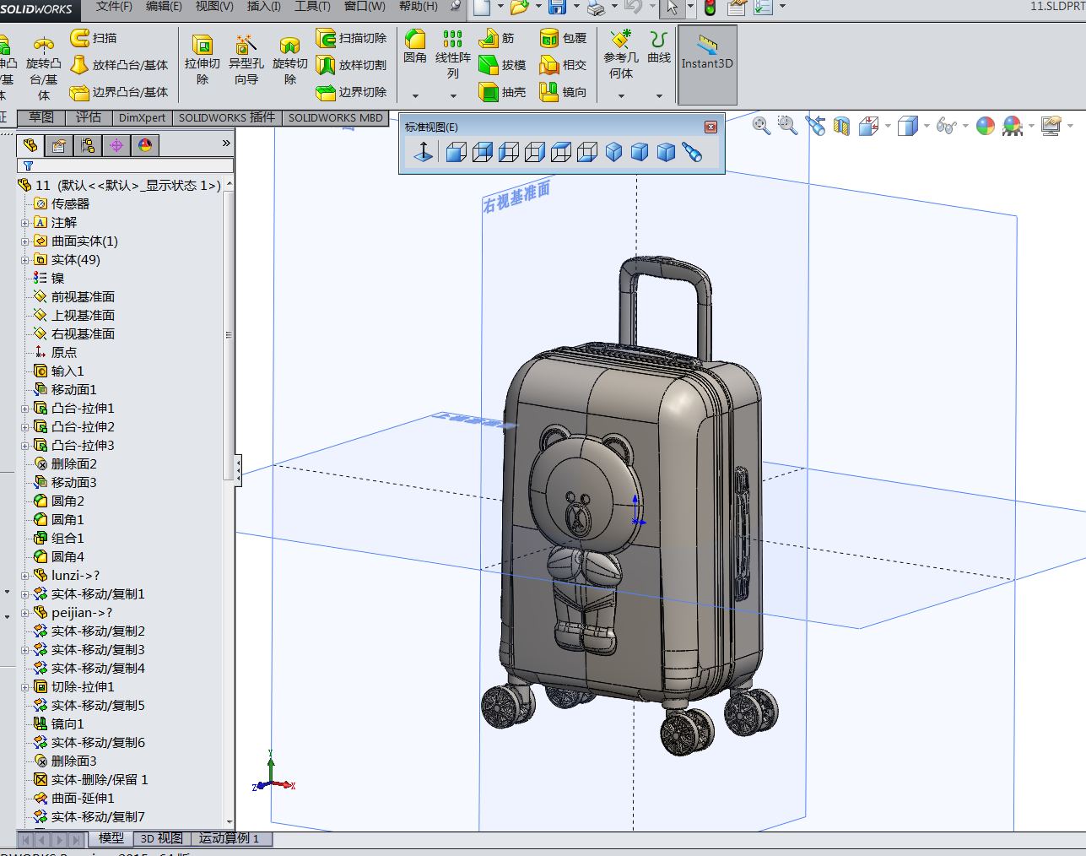This screenshot has height=856, width=1086.
Task: Choose the 边界凸台/基体 boundary boss tool
Action: pyautogui.click(x=119, y=92)
